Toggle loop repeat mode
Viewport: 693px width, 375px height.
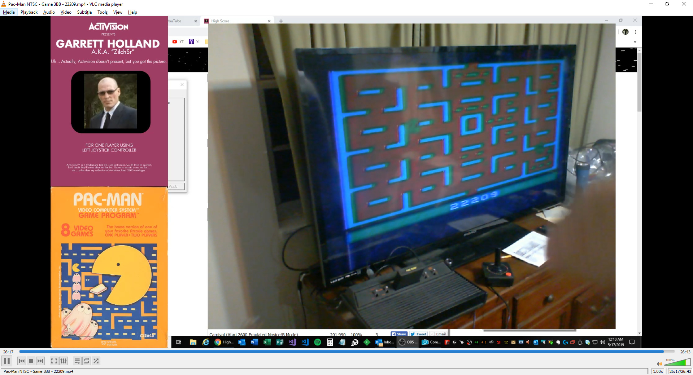coord(87,361)
